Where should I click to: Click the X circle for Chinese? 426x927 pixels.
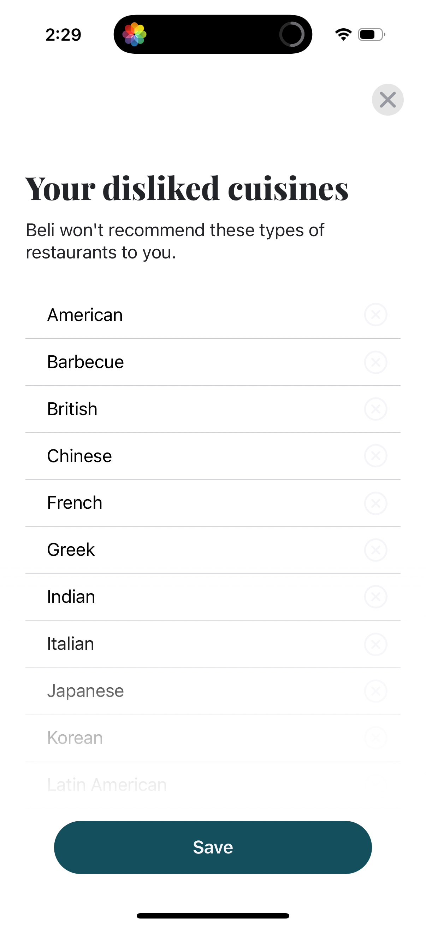[375, 456]
